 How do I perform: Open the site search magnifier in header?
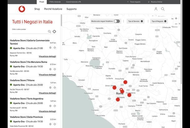point(163,9)
